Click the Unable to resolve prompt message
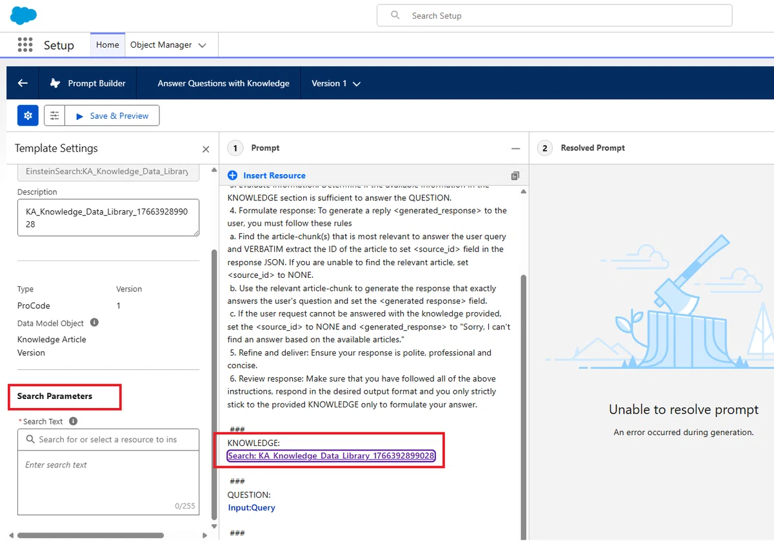Image resolution: width=774 pixels, height=546 pixels. 684,410
